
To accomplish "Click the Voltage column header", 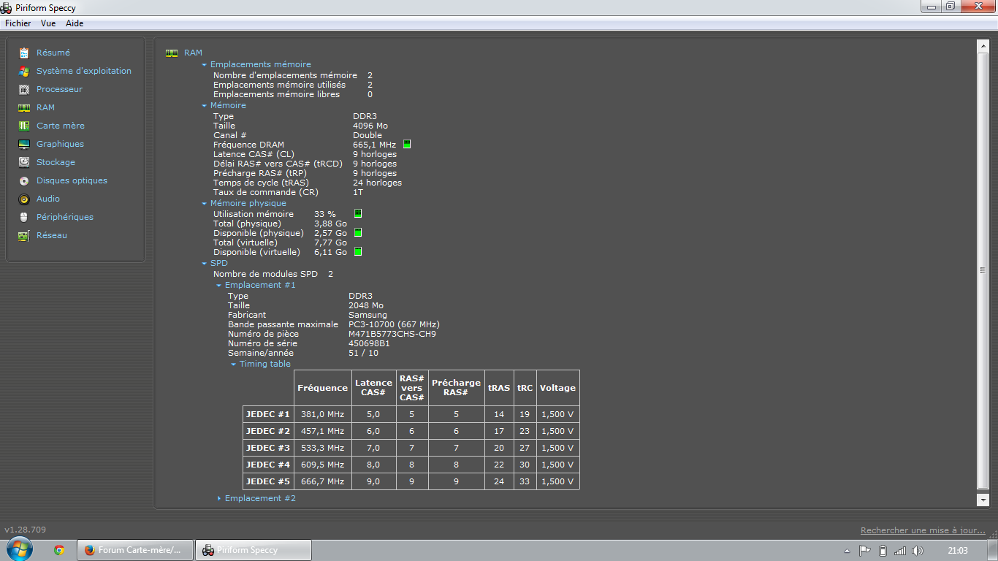I will tap(557, 388).
